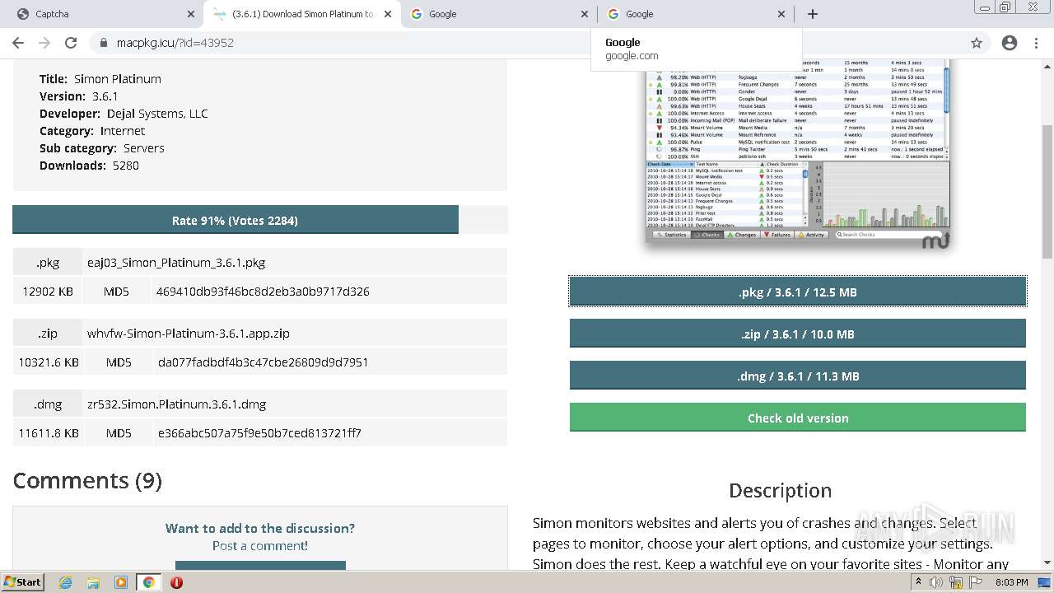Select the dmg MD5 hash e366abc507a75f9e50b7ced813721ff7
This screenshot has height=593, width=1054.
click(x=259, y=432)
